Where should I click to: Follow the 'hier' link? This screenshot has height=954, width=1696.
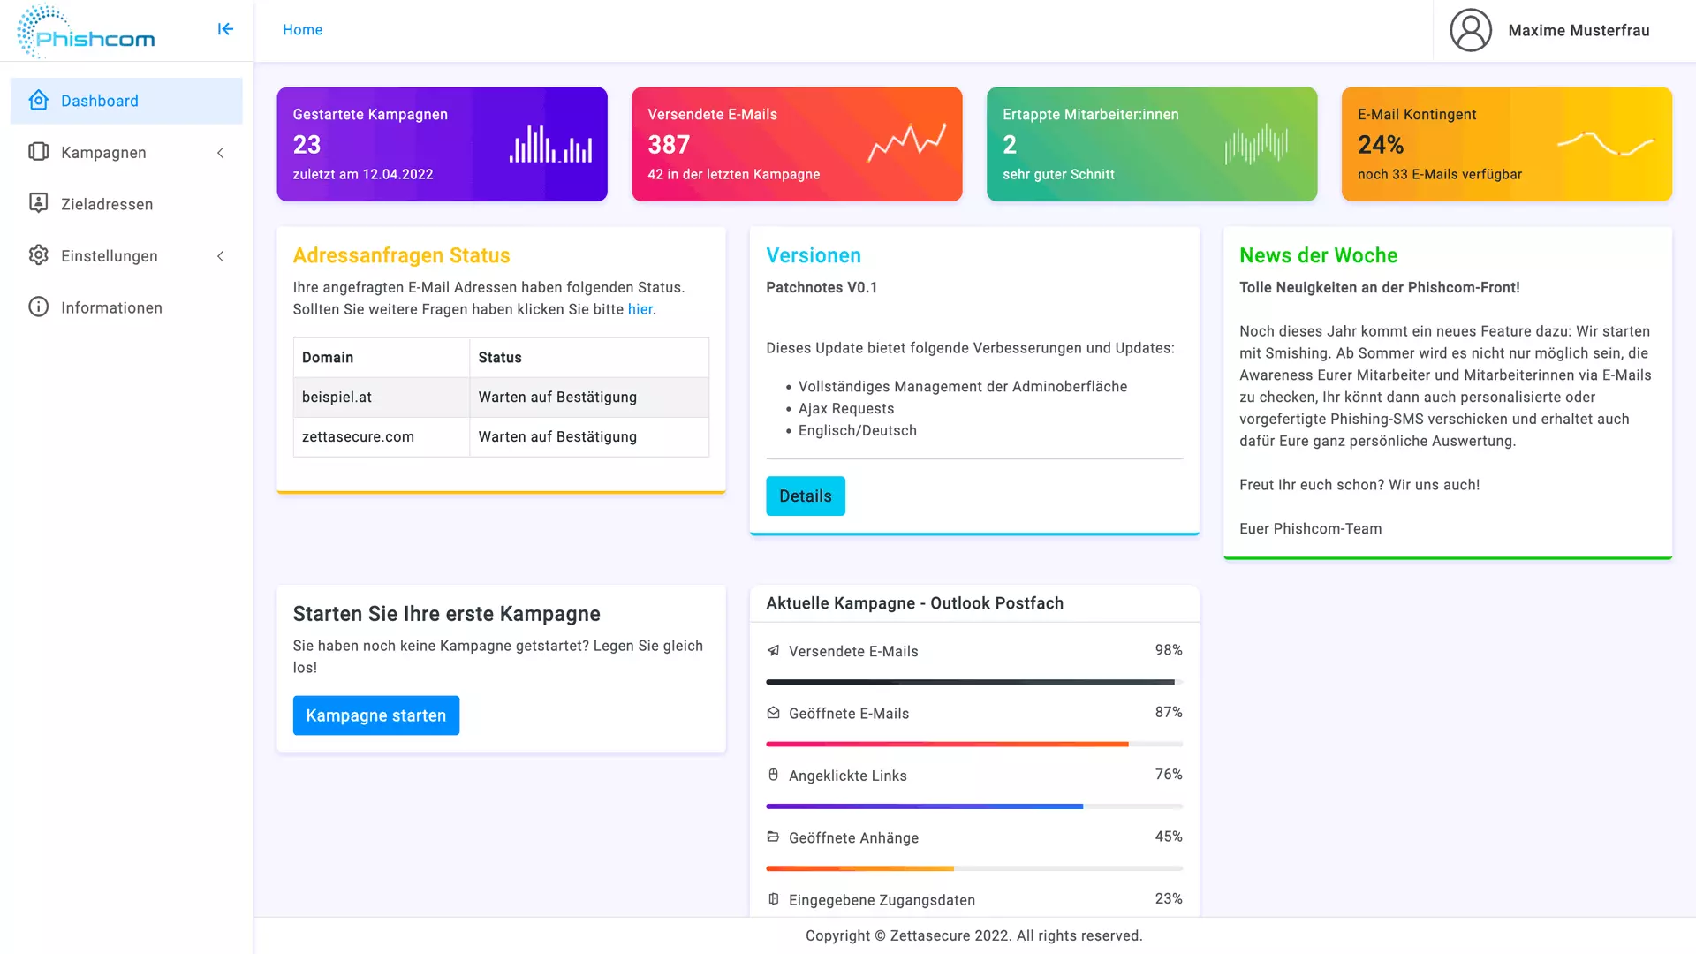(x=640, y=309)
